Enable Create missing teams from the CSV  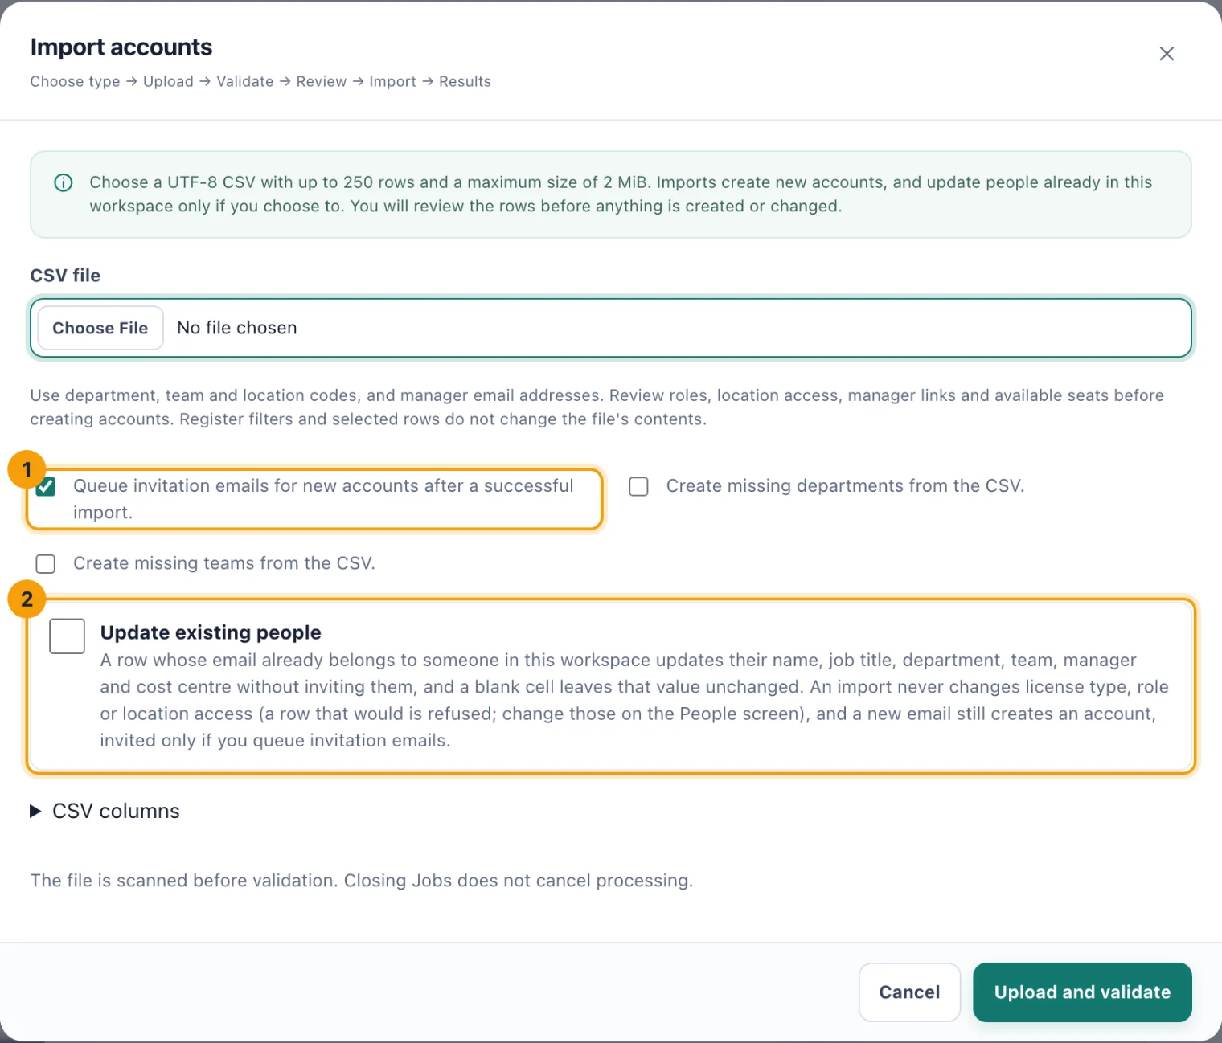coord(46,563)
